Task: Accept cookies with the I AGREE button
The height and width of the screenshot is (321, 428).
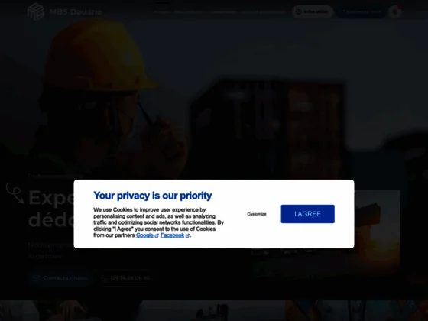Action: (x=307, y=214)
